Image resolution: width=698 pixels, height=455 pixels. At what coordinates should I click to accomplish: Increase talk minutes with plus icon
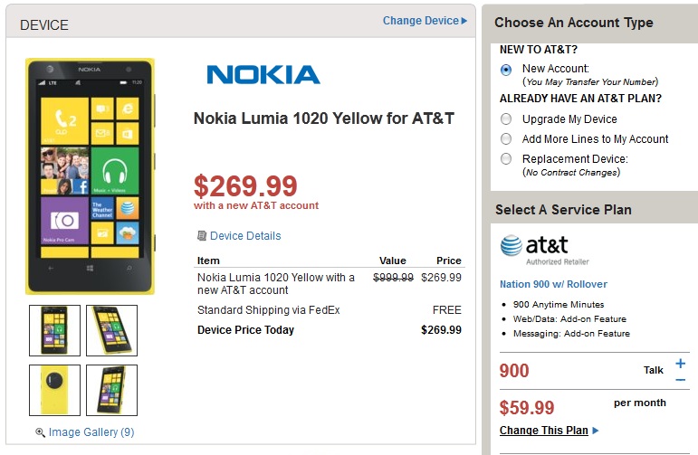pyautogui.click(x=680, y=364)
